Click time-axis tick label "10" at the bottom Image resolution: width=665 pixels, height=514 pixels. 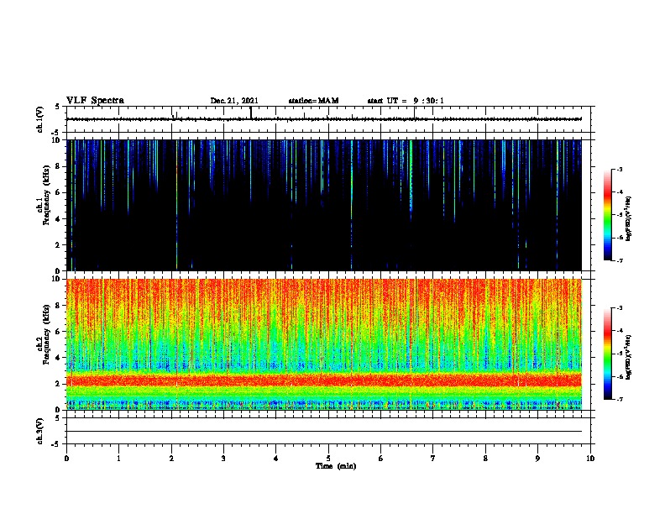[590, 459]
